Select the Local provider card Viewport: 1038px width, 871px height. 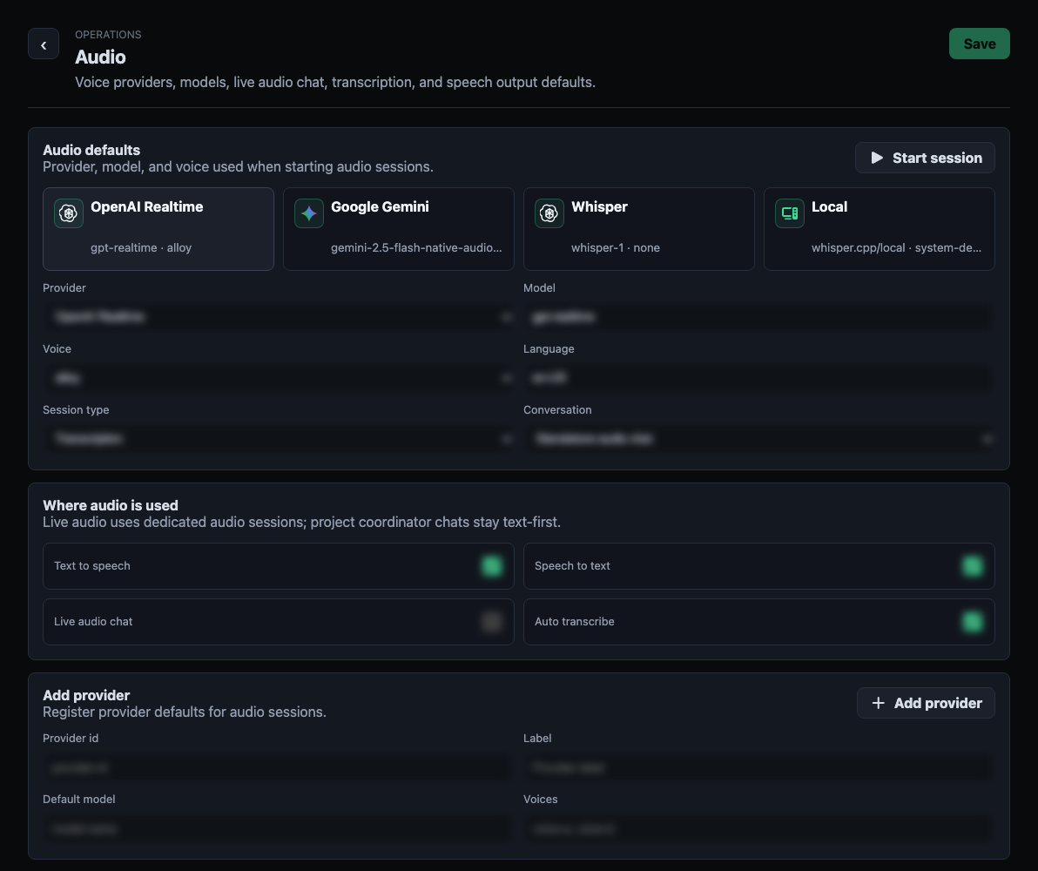(x=880, y=229)
